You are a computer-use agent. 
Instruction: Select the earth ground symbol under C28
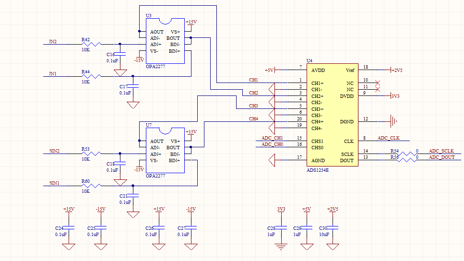point(281,247)
